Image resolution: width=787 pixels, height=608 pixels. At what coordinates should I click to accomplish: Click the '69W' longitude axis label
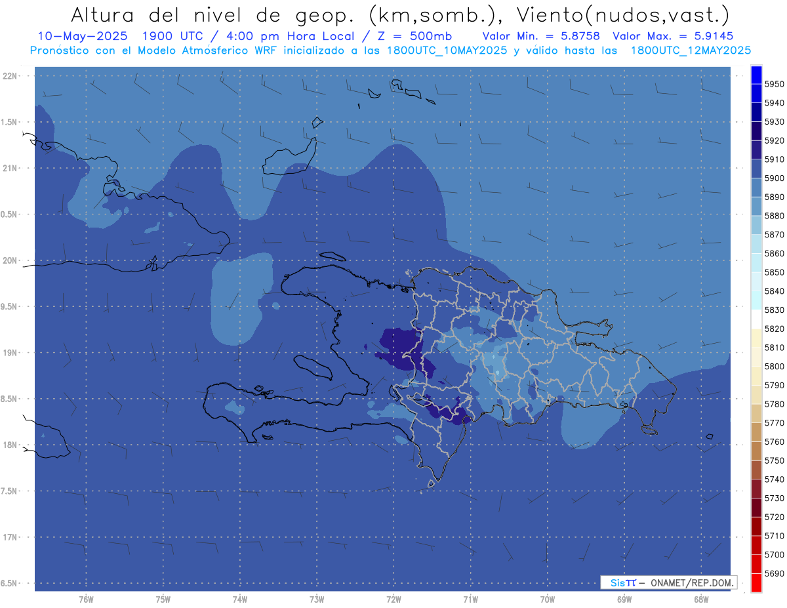[x=624, y=599]
